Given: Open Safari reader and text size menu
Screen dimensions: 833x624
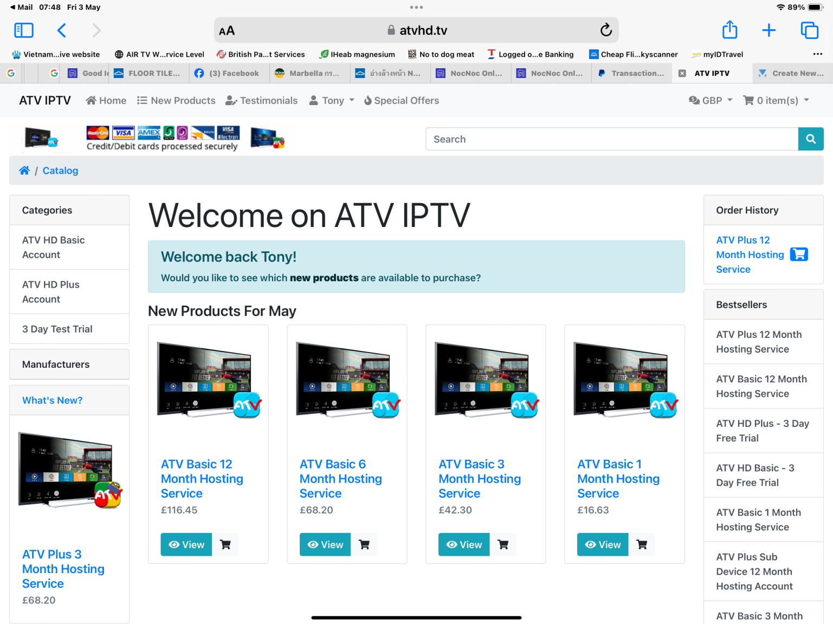Looking at the screenshot, I should 227,31.
